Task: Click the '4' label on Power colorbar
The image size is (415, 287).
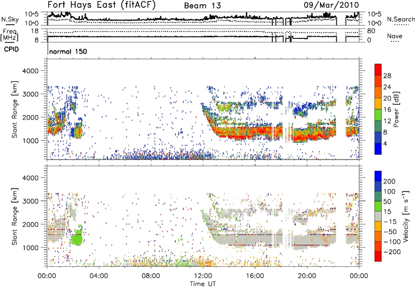Action: click(385, 144)
